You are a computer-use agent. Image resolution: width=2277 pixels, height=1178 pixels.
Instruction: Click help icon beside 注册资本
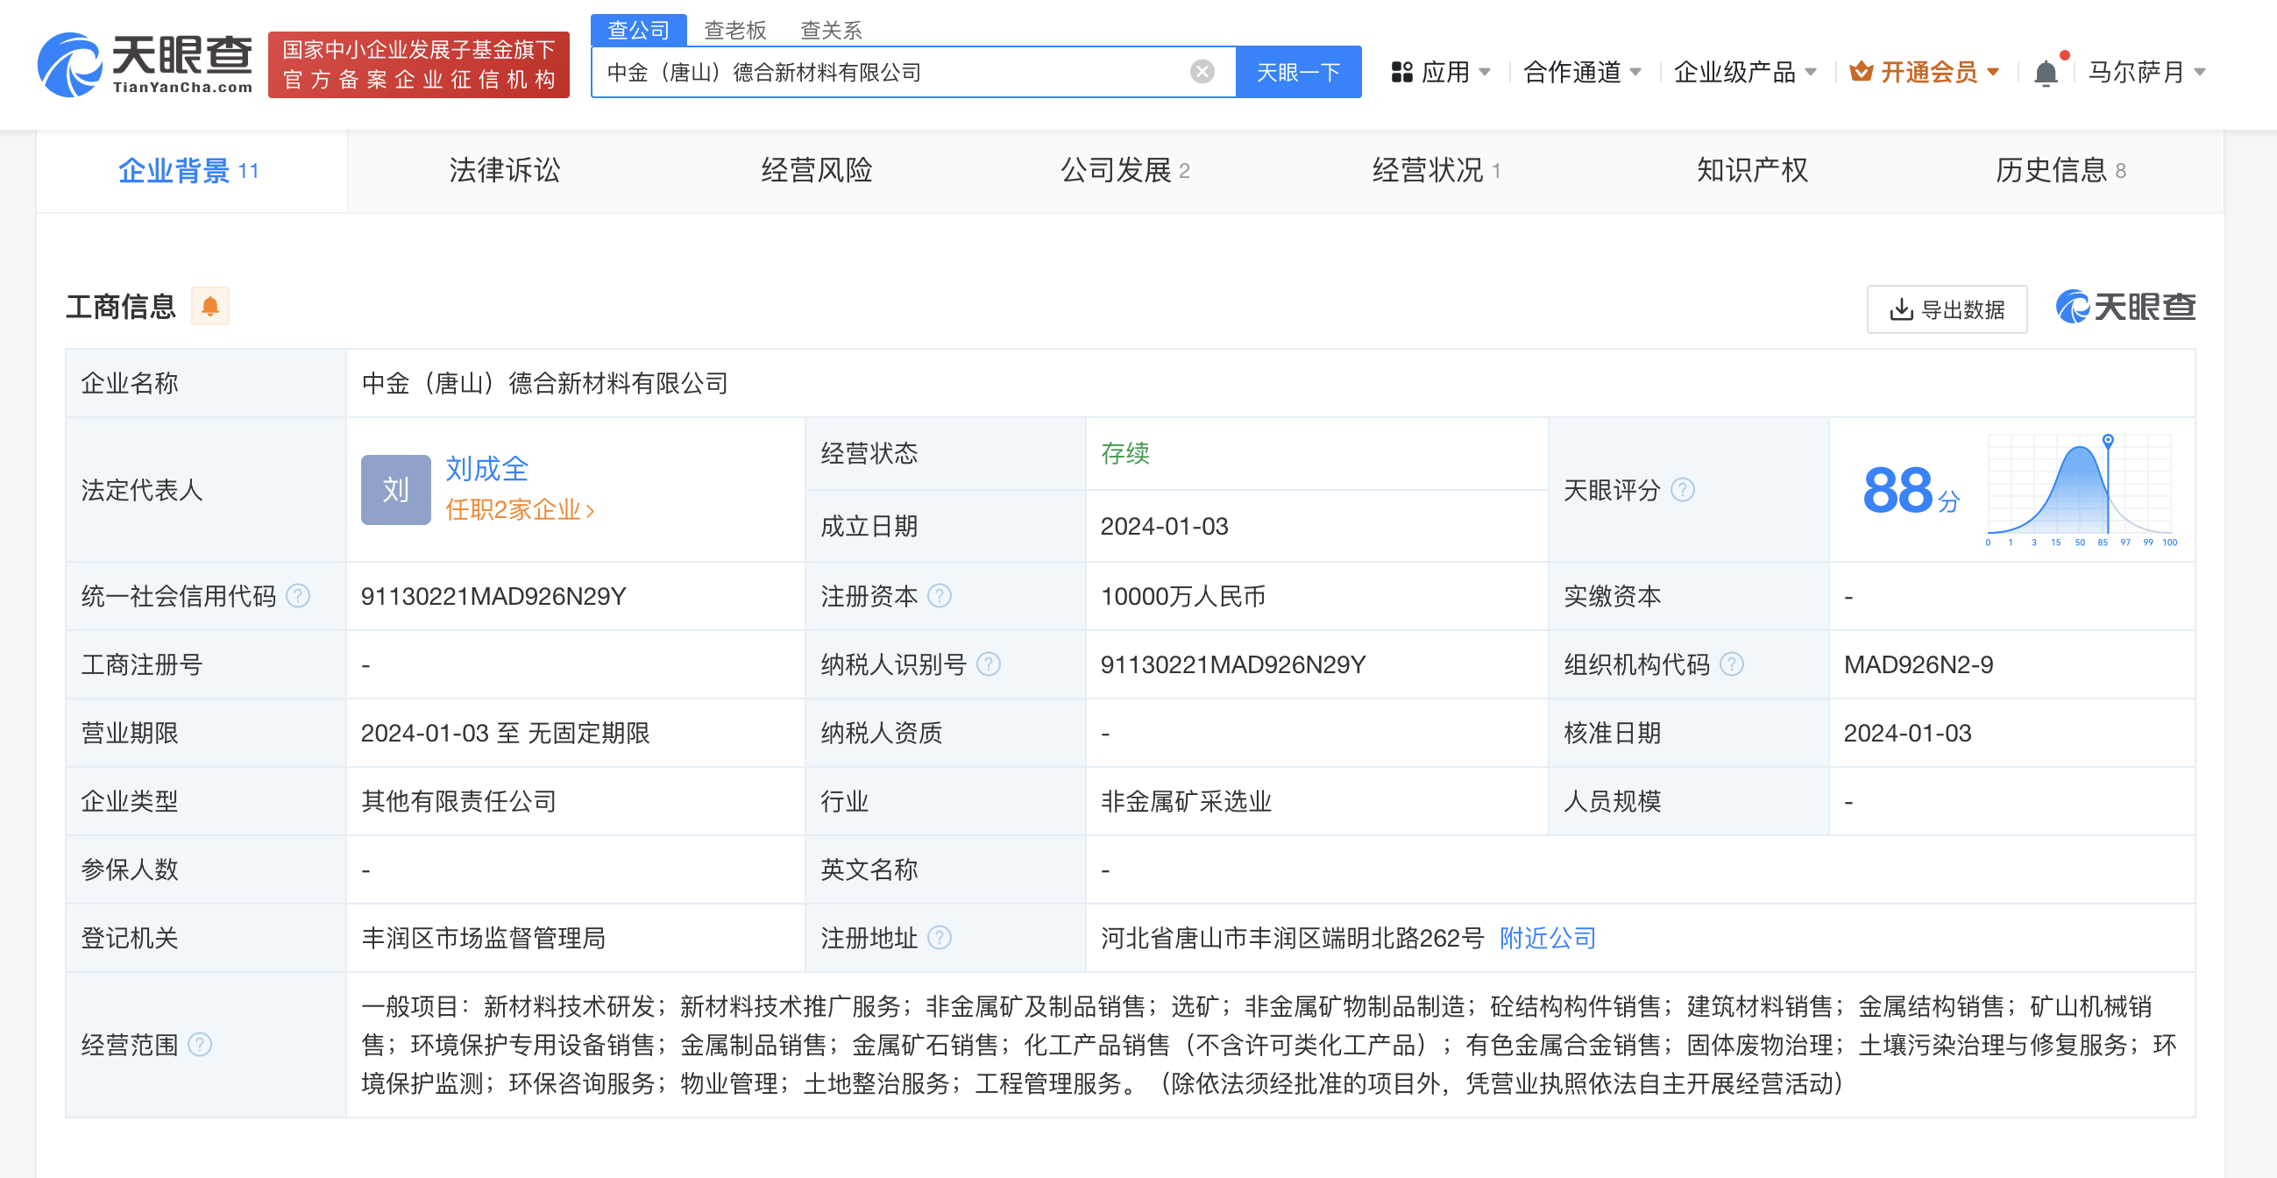[940, 597]
